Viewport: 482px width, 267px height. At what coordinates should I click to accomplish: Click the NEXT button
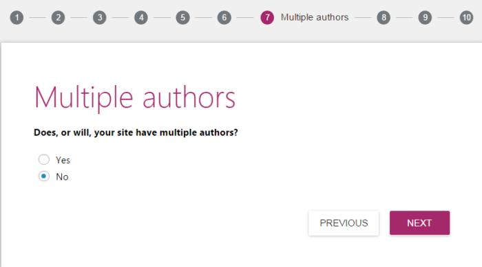(419, 223)
